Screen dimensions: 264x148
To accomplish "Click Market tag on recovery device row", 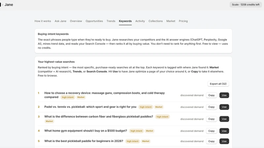I will (x=81, y=97).
